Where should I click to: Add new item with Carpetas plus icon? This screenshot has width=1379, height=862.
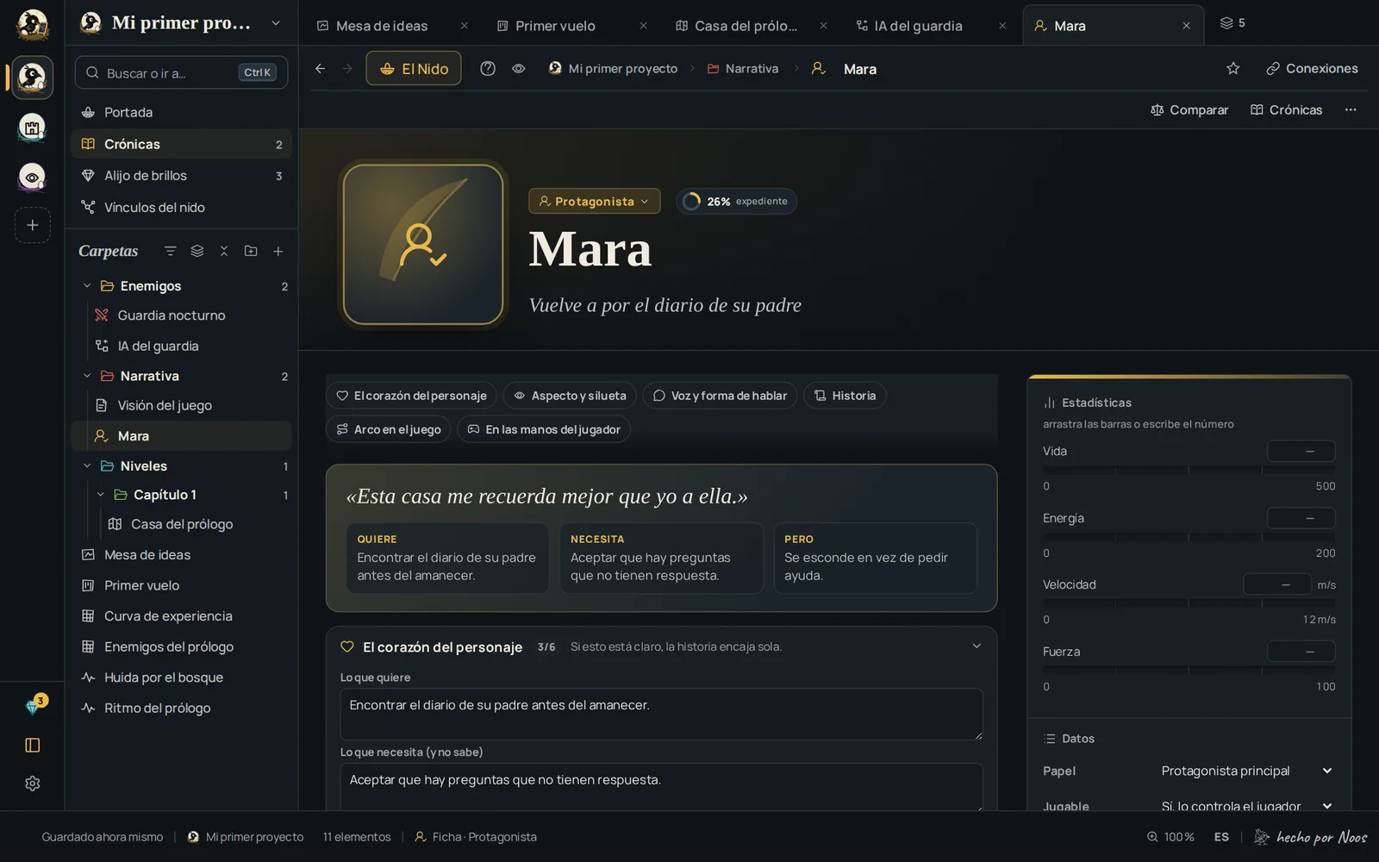[278, 251]
